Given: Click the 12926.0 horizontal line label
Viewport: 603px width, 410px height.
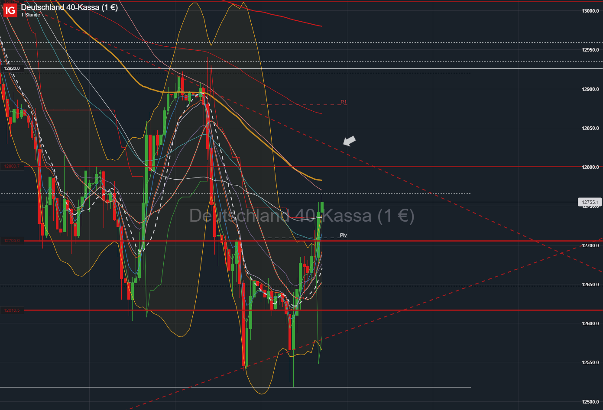Looking at the screenshot, I should [x=12, y=68].
